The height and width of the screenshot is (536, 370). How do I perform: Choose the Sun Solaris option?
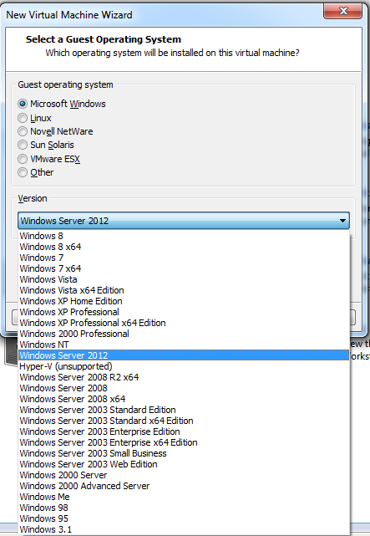(23, 145)
